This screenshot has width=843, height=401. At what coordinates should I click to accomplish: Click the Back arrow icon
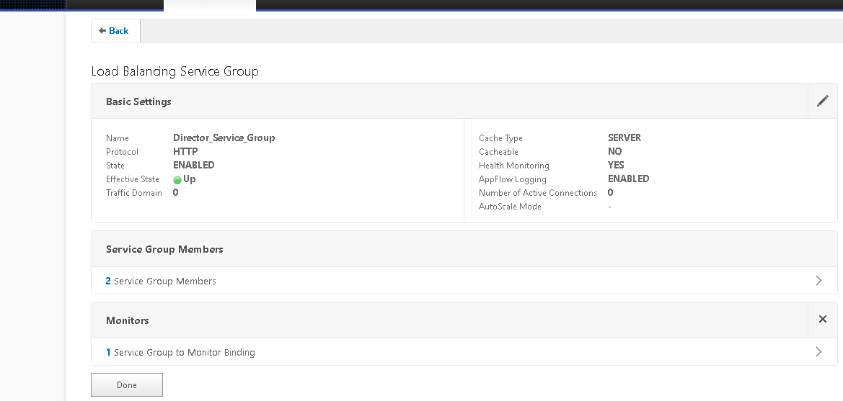(102, 31)
